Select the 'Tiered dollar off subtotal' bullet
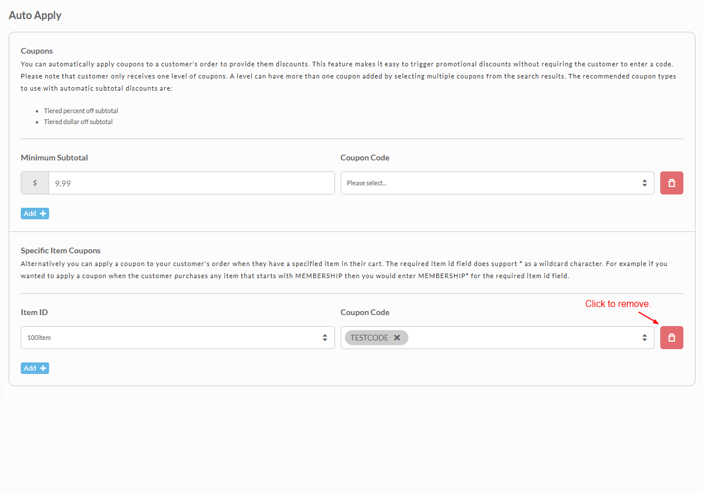The height and width of the screenshot is (494, 703). [78, 122]
